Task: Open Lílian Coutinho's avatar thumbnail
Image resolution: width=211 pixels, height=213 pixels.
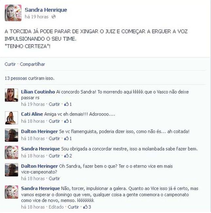Action: point(11,95)
